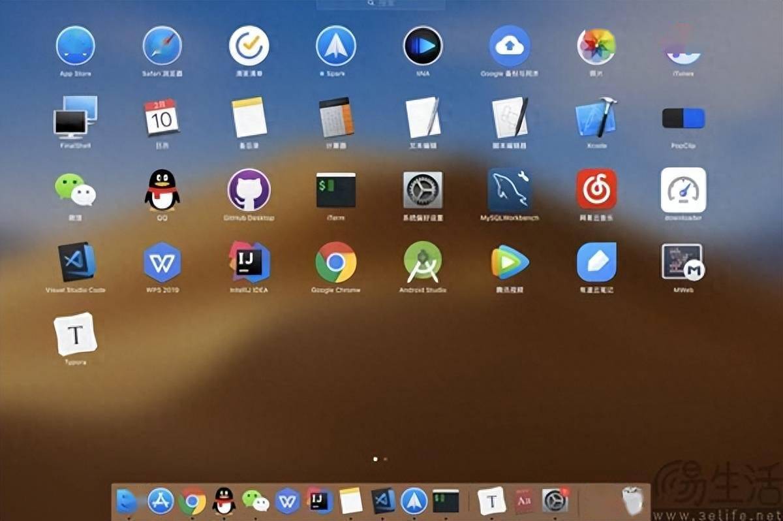
Task: Open the MWeb app
Action: (x=683, y=262)
